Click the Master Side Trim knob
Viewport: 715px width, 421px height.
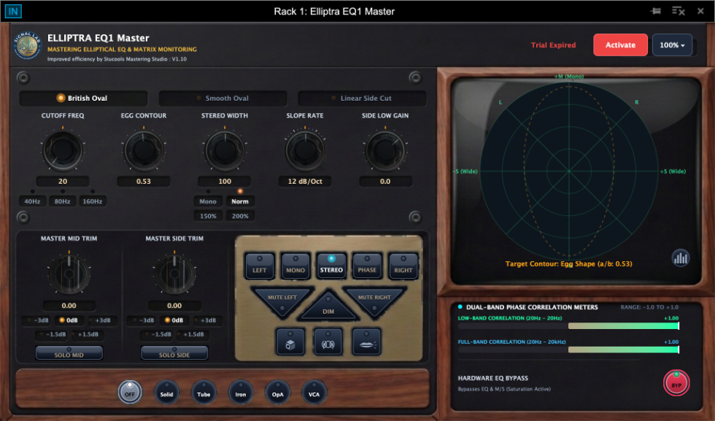tap(174, 274)
